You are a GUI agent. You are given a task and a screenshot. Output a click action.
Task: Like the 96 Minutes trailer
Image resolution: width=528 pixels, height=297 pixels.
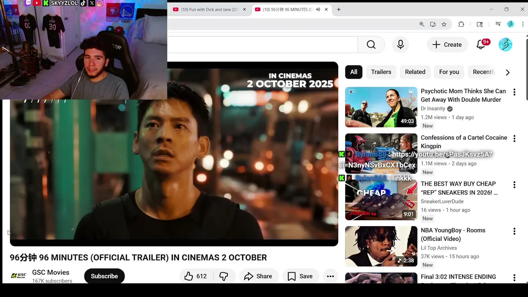pos(196,276)
